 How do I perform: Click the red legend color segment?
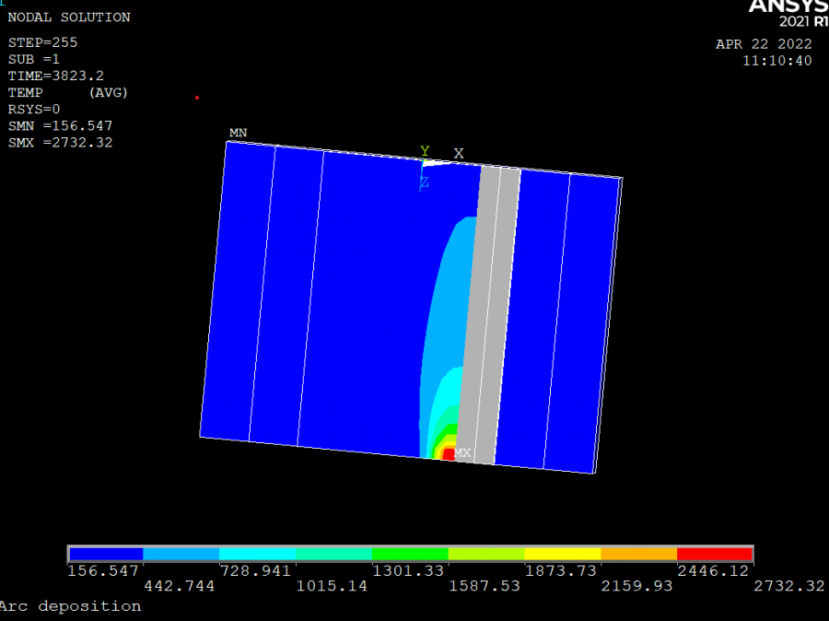tap(715, 554)
